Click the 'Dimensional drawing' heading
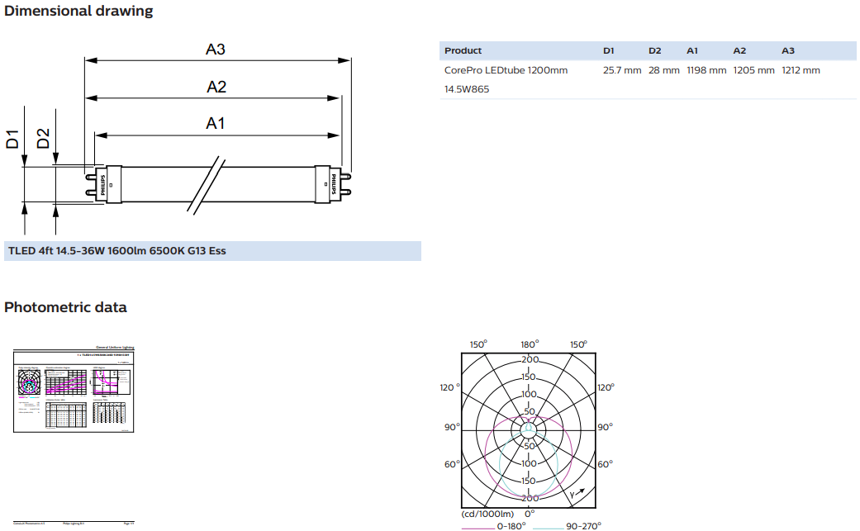860x531 pixels. pyautogui.click(x=78, y=11)
